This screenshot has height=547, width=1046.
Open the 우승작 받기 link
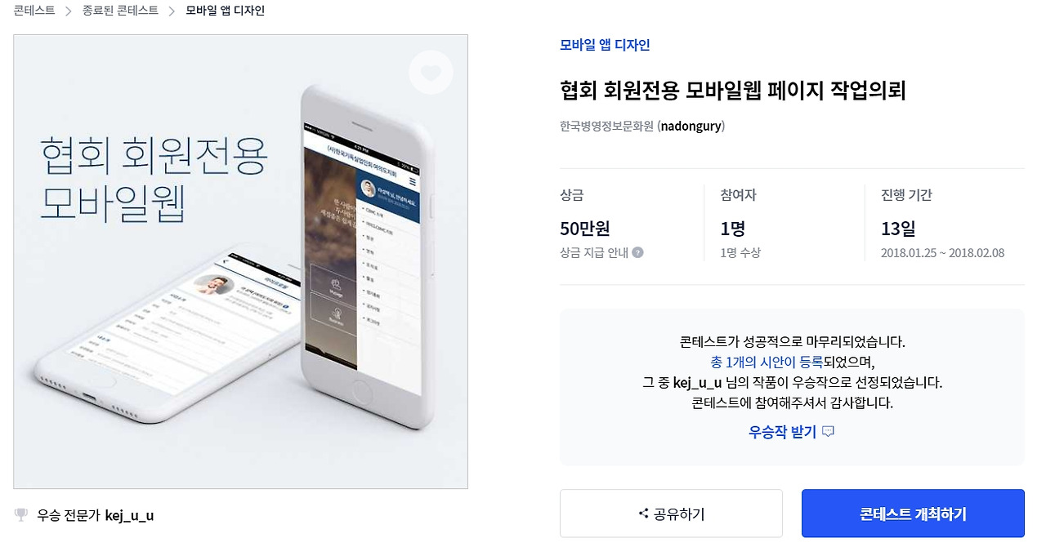tap(782, 432)
